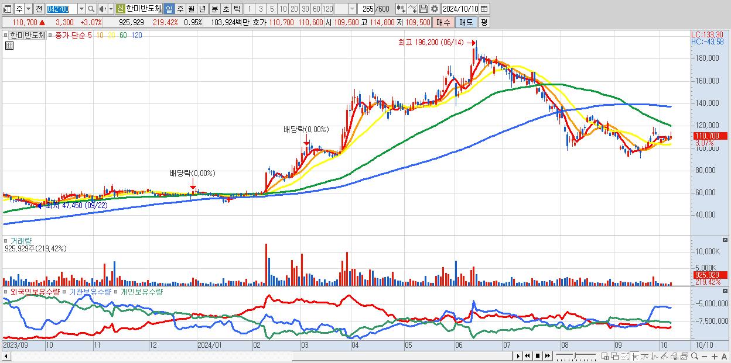Click the magnifier zoom icon at bottom right
The width and height of the screenshot is (731, 363).
click(694, 356)
